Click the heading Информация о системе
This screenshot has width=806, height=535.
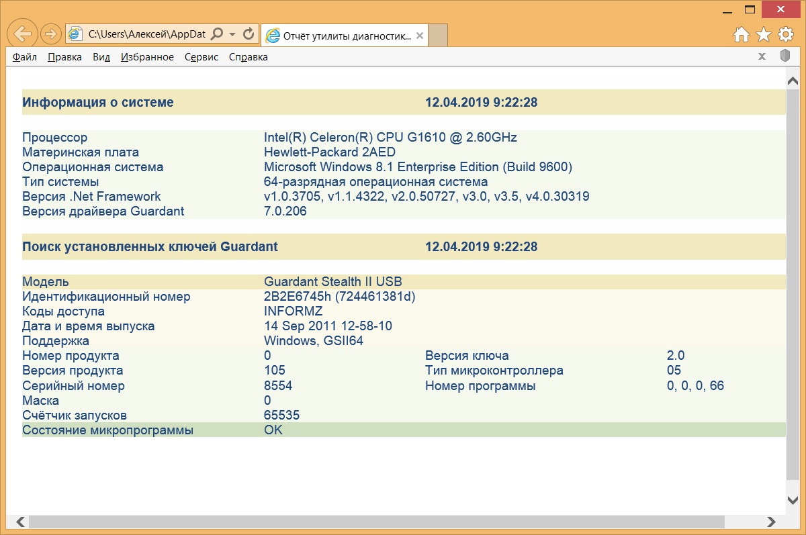(x=98, y=103)
